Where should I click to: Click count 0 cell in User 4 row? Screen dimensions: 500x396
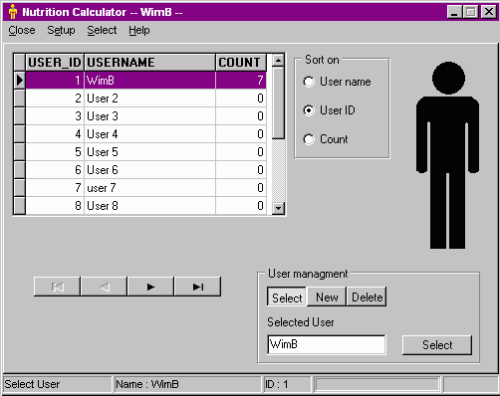click(241, 134)
